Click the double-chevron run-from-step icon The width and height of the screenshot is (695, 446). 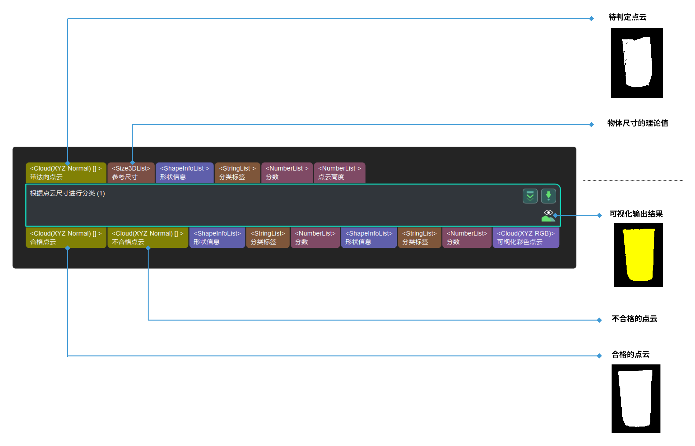coord(530,196)
